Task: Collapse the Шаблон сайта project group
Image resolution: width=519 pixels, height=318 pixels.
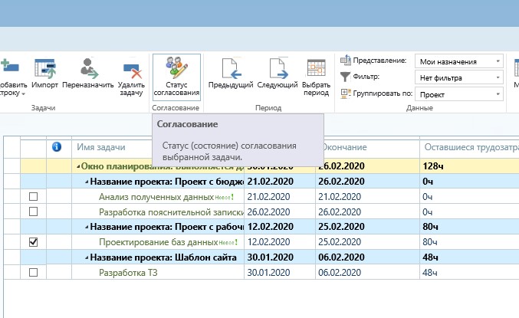Action: [x=86, y=257]
